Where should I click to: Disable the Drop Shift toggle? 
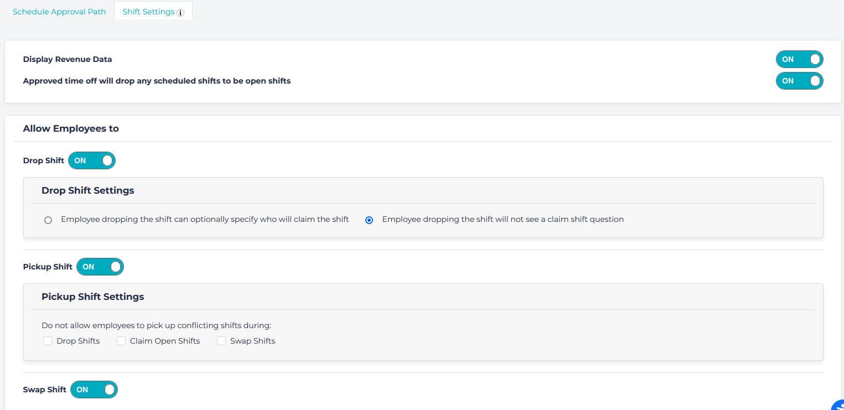point(92,160)
